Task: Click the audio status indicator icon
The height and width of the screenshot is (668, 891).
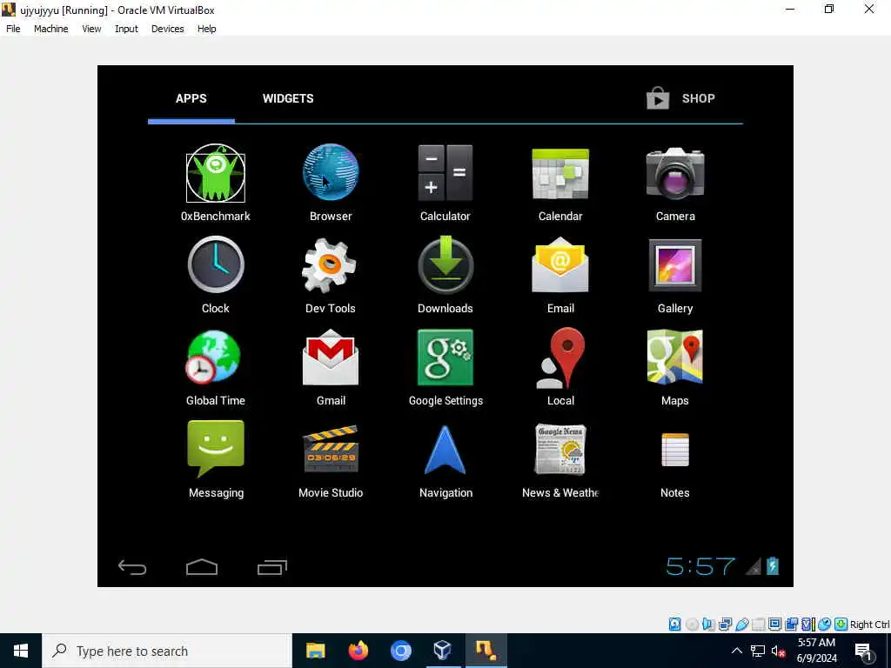Action: pos(708,625)
